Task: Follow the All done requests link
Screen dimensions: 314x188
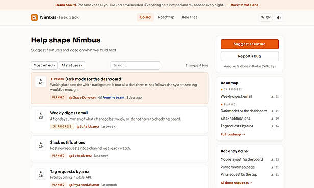Action: 236,183
